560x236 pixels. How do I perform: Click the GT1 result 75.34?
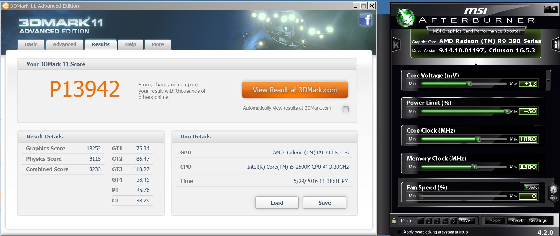143,148
